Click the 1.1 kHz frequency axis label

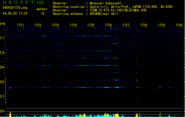[x=2, y=38]
